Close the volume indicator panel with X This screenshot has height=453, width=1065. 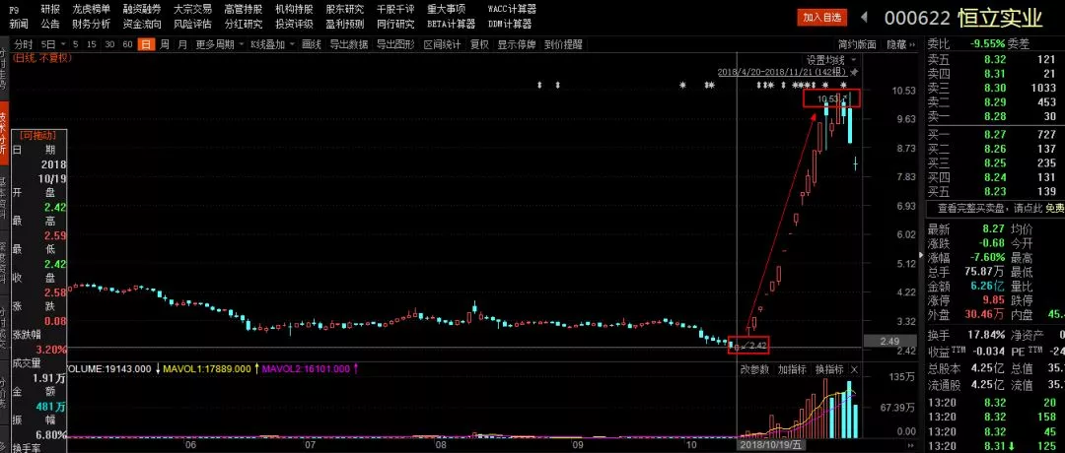pos(854,369)
